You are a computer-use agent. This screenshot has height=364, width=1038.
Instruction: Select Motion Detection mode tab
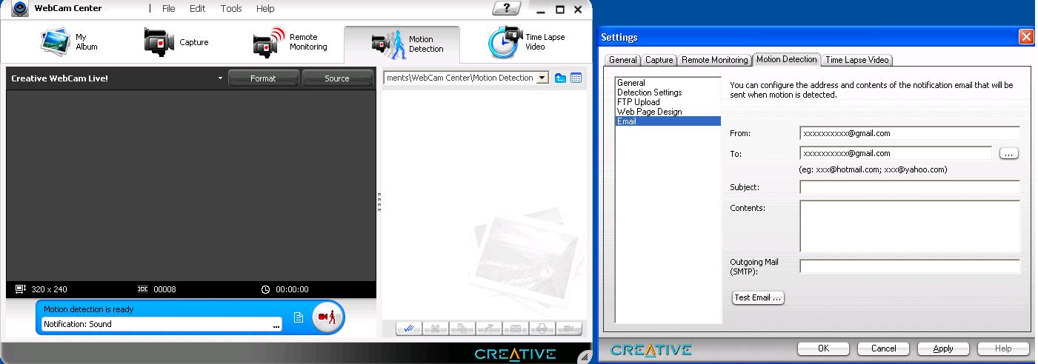(x=402, y=44)
